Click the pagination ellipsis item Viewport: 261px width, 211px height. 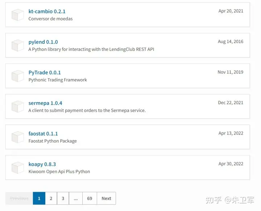point(75,198)
